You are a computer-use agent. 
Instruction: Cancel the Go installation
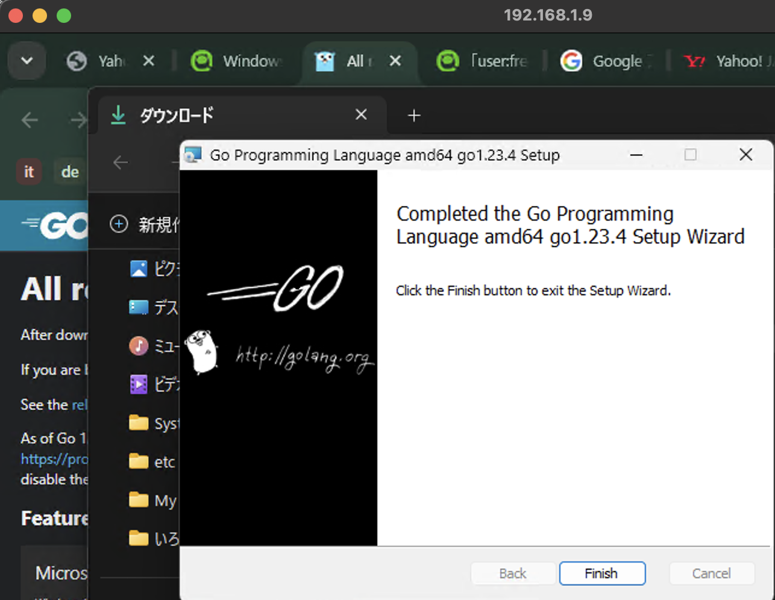(712, 573)
